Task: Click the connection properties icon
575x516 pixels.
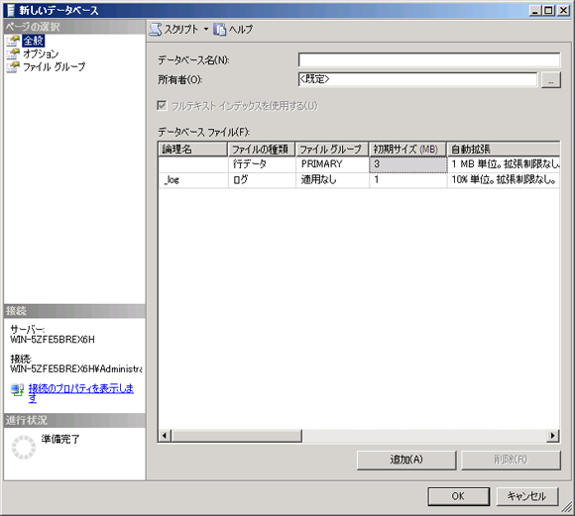Action: coord(17,389)
